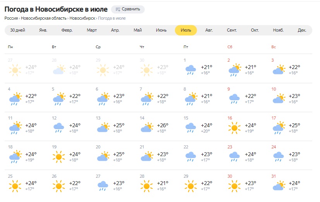
Task: Click the partly cloudy icon for July 31
Action: pos(278,186)
